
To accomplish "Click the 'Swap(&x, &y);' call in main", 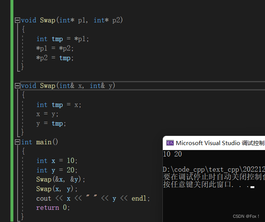I will click(61, 179).
